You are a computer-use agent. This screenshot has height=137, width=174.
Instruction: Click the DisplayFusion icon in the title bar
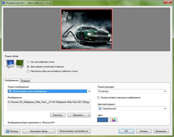pyautogui.click(x=3, y=3)
